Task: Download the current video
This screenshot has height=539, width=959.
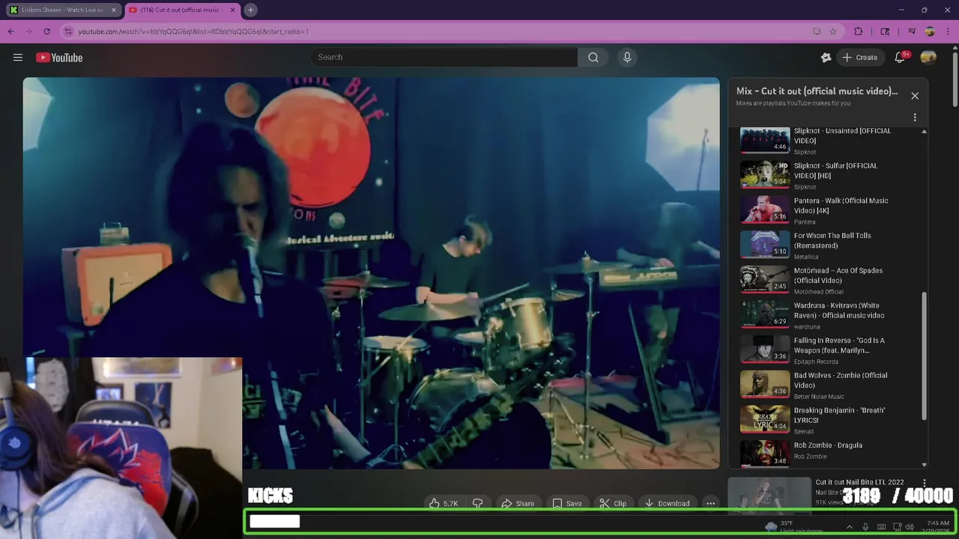Action: click(x=667, y=503)
